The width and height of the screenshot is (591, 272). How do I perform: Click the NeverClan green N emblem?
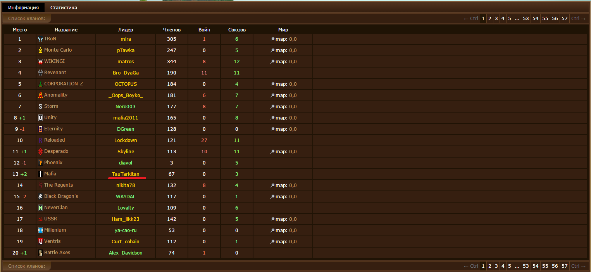pyautogui.click(x=40, y=208)
